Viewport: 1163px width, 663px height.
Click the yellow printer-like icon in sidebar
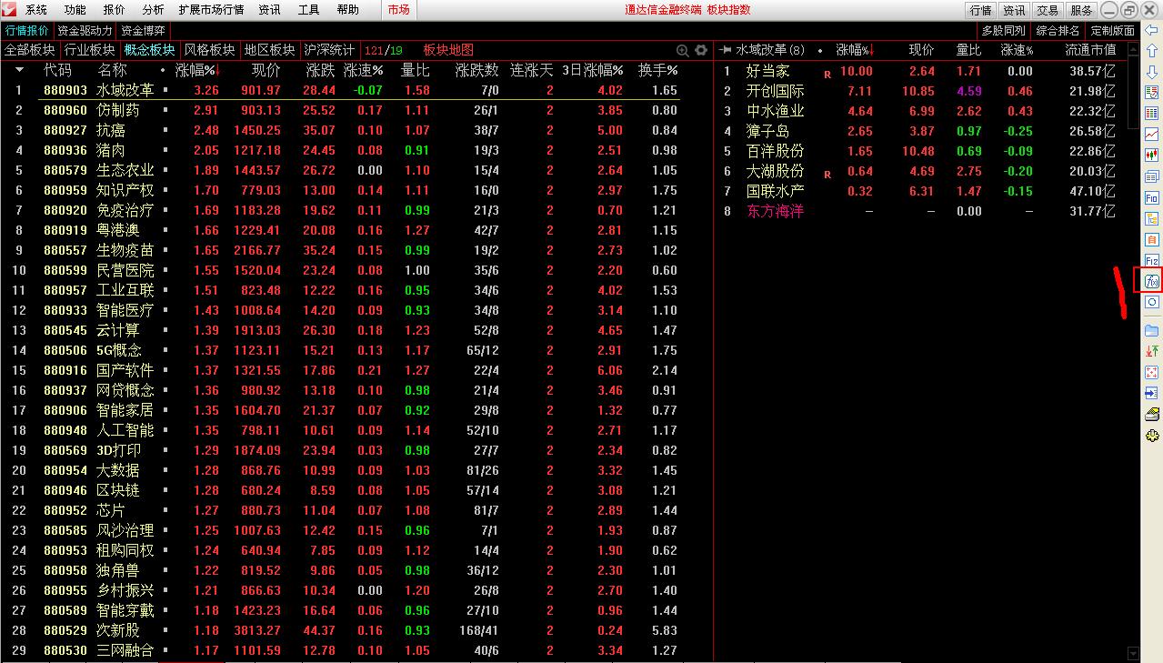(x=1151, y=415)
